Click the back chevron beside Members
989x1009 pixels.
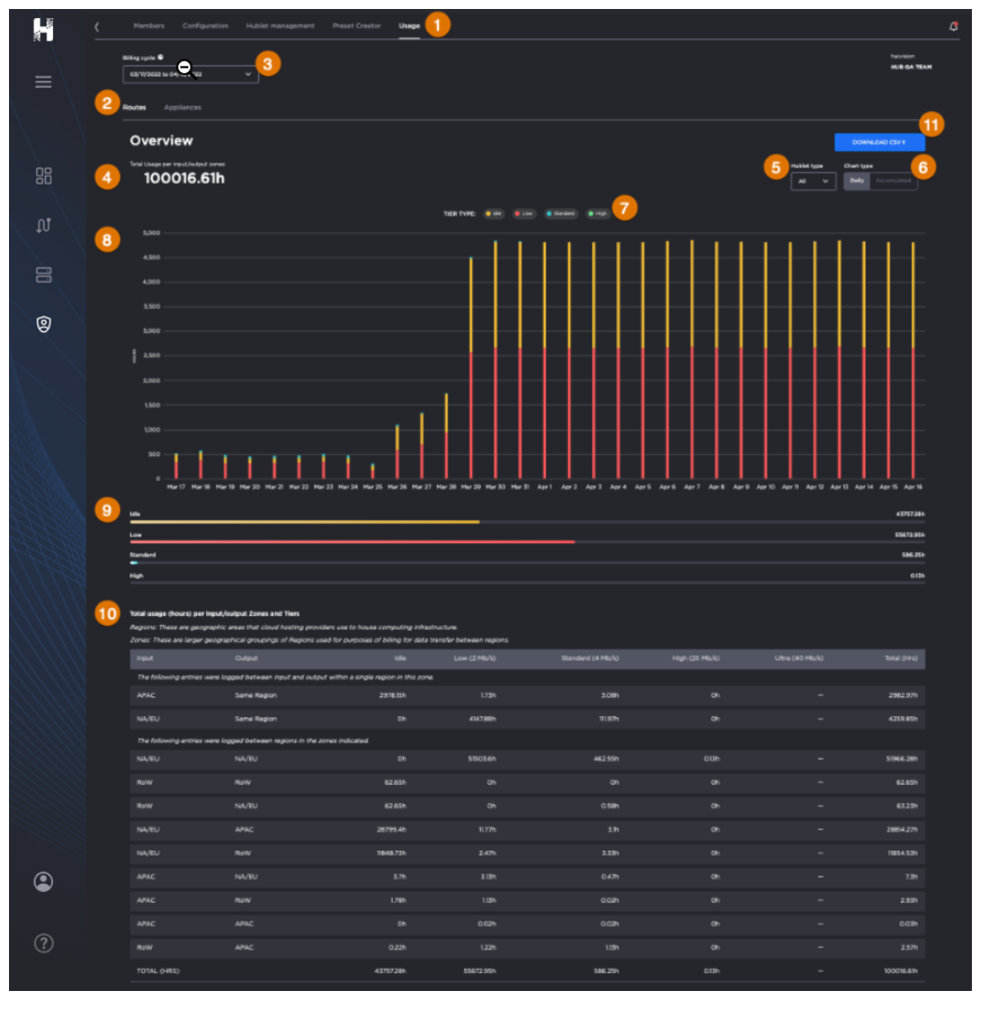tap(97, 26)
